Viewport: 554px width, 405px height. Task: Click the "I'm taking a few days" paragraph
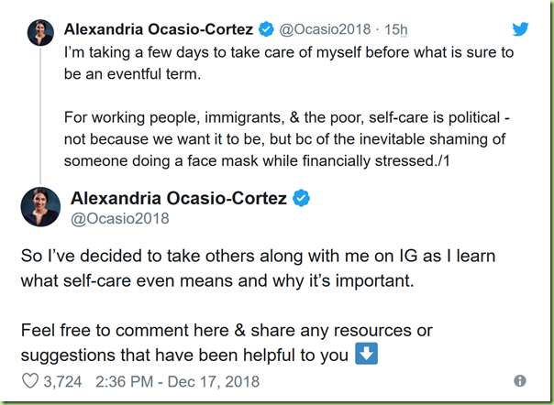click(289, 63)
